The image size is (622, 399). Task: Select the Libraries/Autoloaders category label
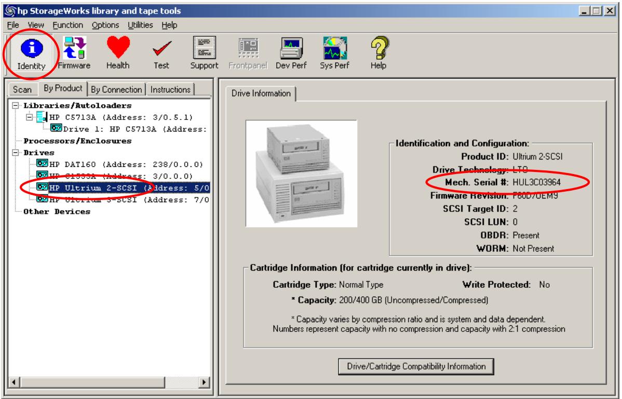[77, 105]
